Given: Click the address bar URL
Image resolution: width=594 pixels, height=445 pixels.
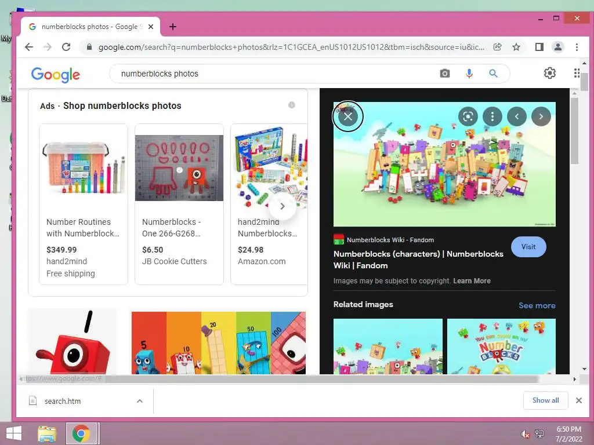Looking at the screenshot, I should [291, 47].
